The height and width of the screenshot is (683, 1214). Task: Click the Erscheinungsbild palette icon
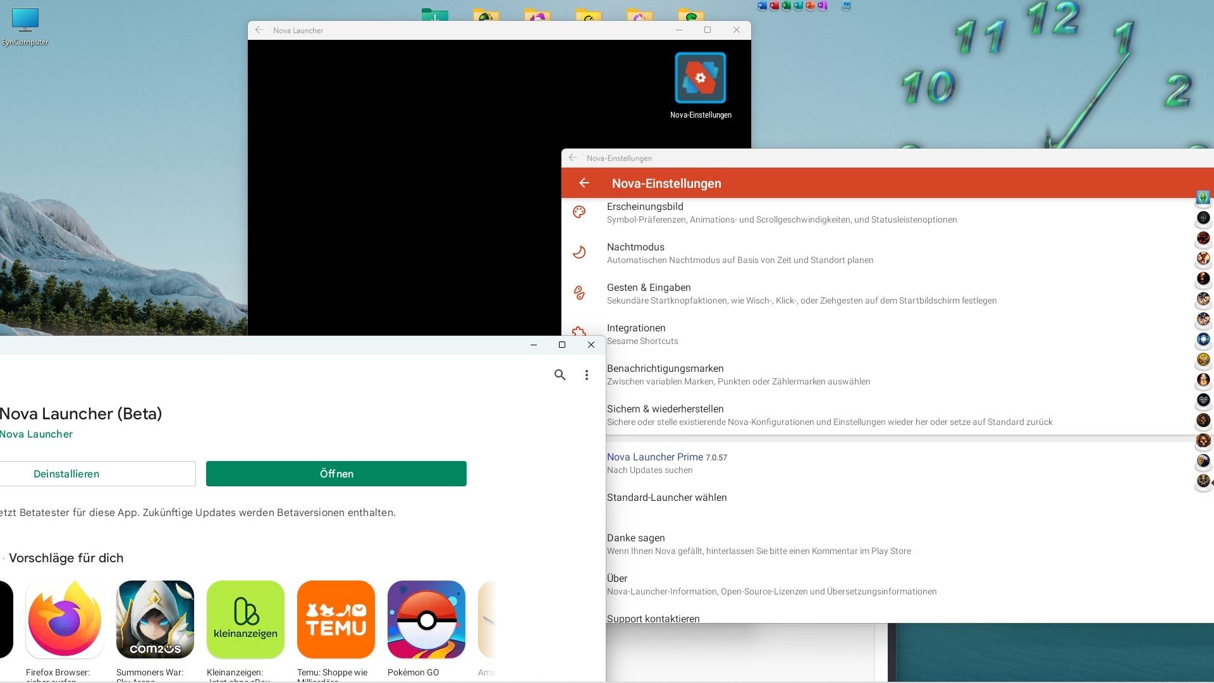579,212
